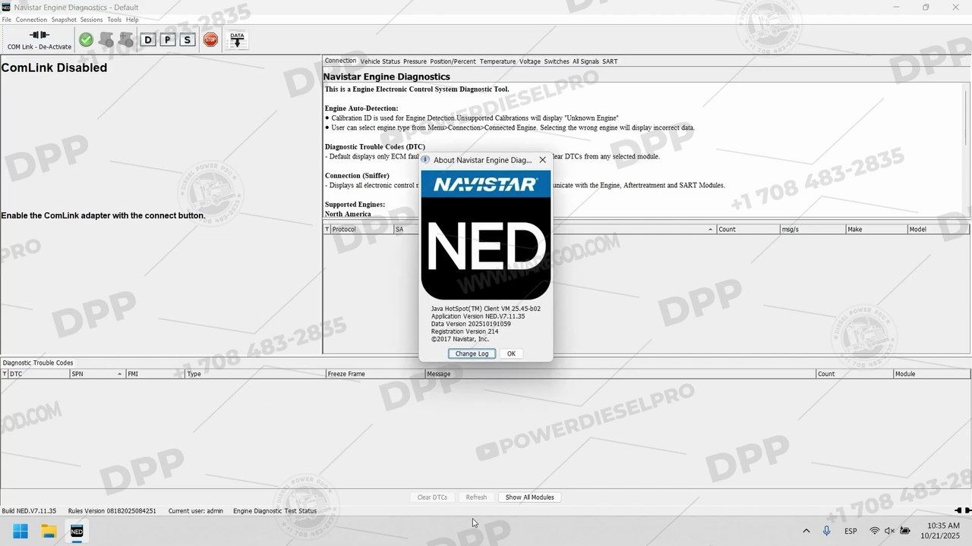Switch to the Voltage tab
972x546 pixels.
pyautogui.click(x=529, y=61)
